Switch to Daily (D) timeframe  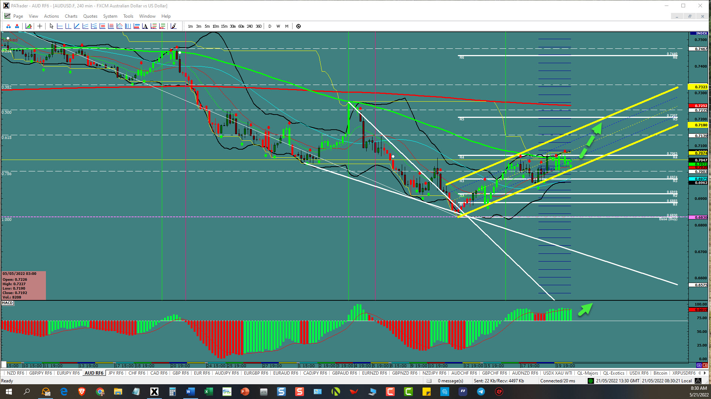[270, 26]
